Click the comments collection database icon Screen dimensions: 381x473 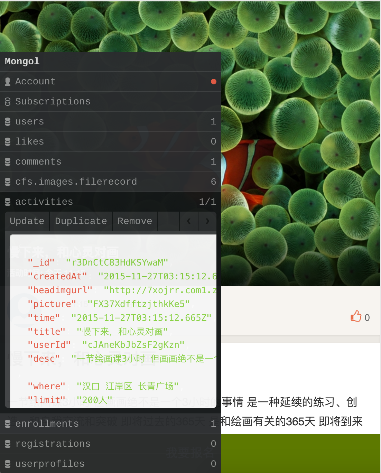coord(8,162)
